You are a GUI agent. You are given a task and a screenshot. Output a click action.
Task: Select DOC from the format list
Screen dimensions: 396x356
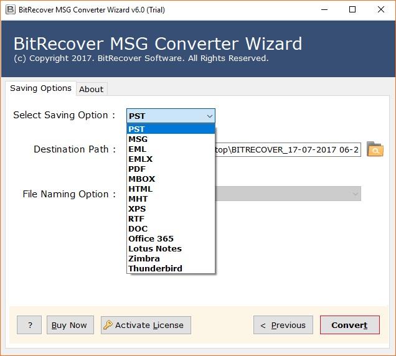click(171, 228)
